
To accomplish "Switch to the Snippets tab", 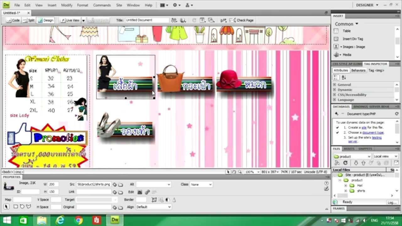I will [365, 149].
